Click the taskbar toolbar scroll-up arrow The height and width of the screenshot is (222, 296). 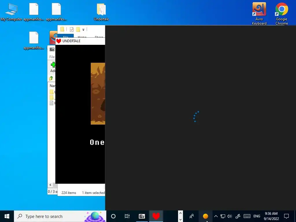(x=180, y=213)
